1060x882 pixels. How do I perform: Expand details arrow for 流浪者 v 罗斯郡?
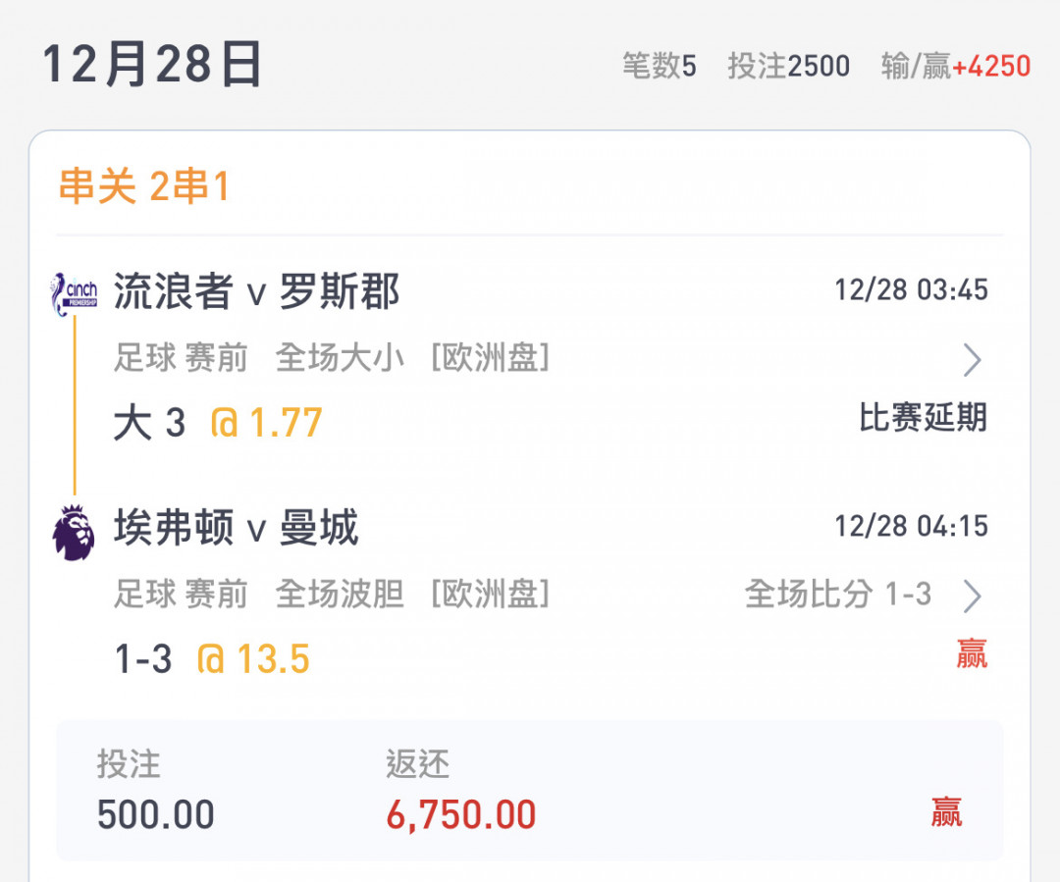(972, 359)
